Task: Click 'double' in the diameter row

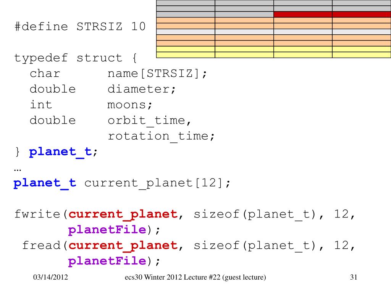Action: pos(53,89)
